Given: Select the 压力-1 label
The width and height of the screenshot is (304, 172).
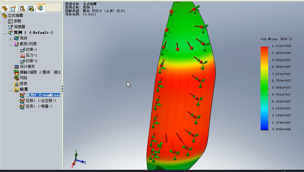Looking at the screenshot, I should [31, 55].
